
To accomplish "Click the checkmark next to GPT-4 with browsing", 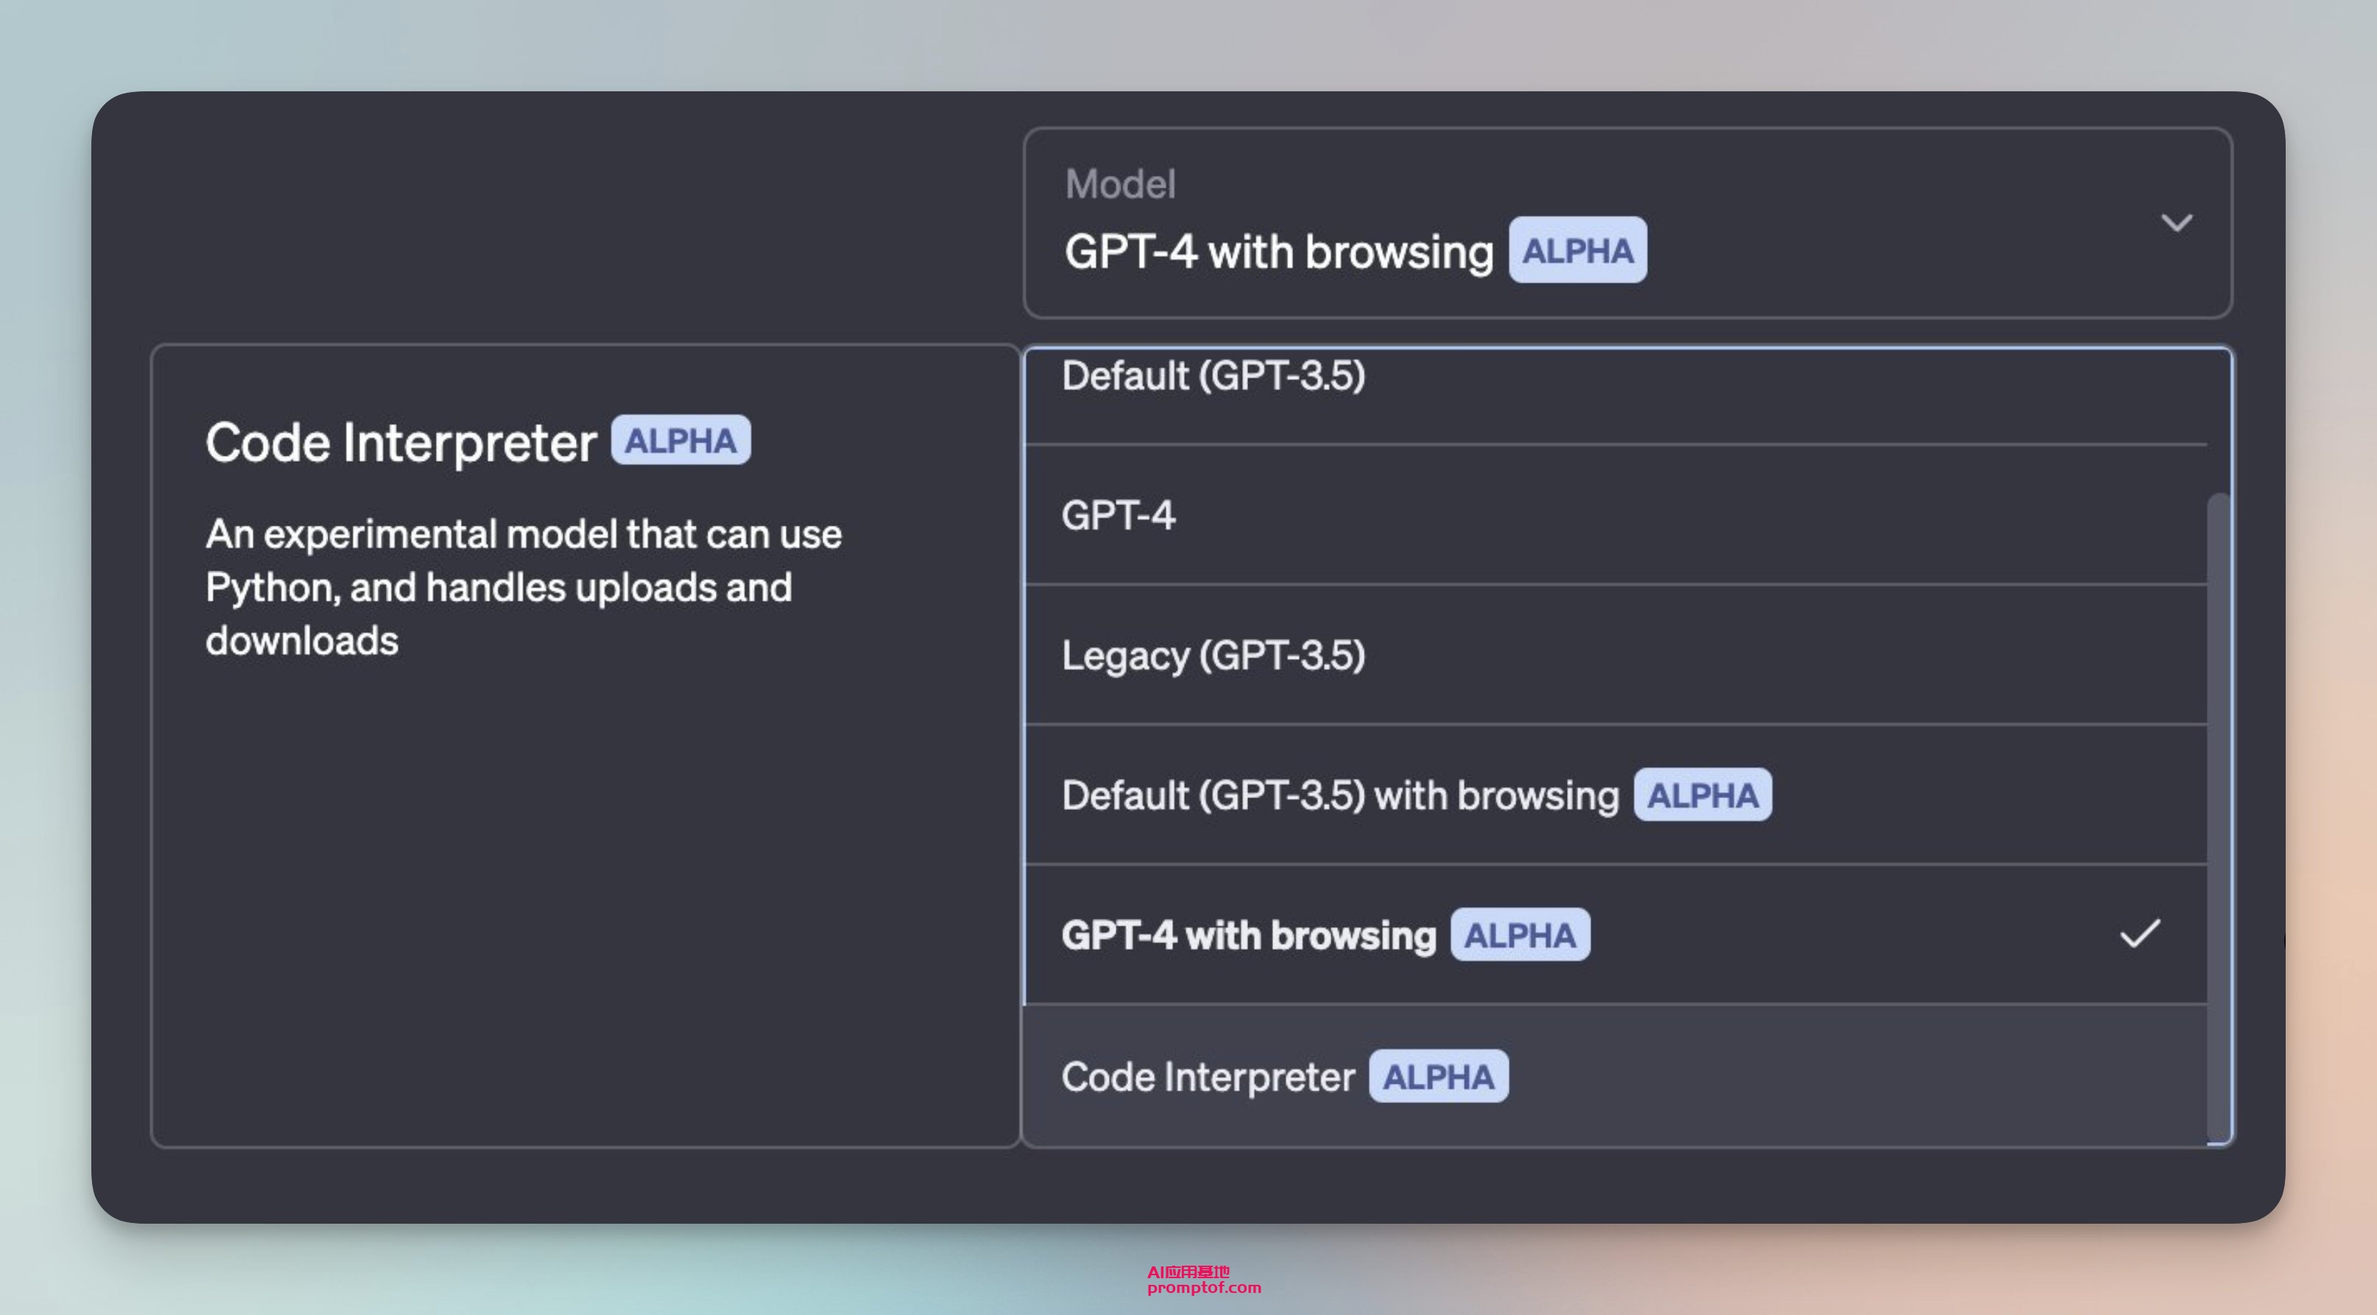I will click(x=2139, y=934).
